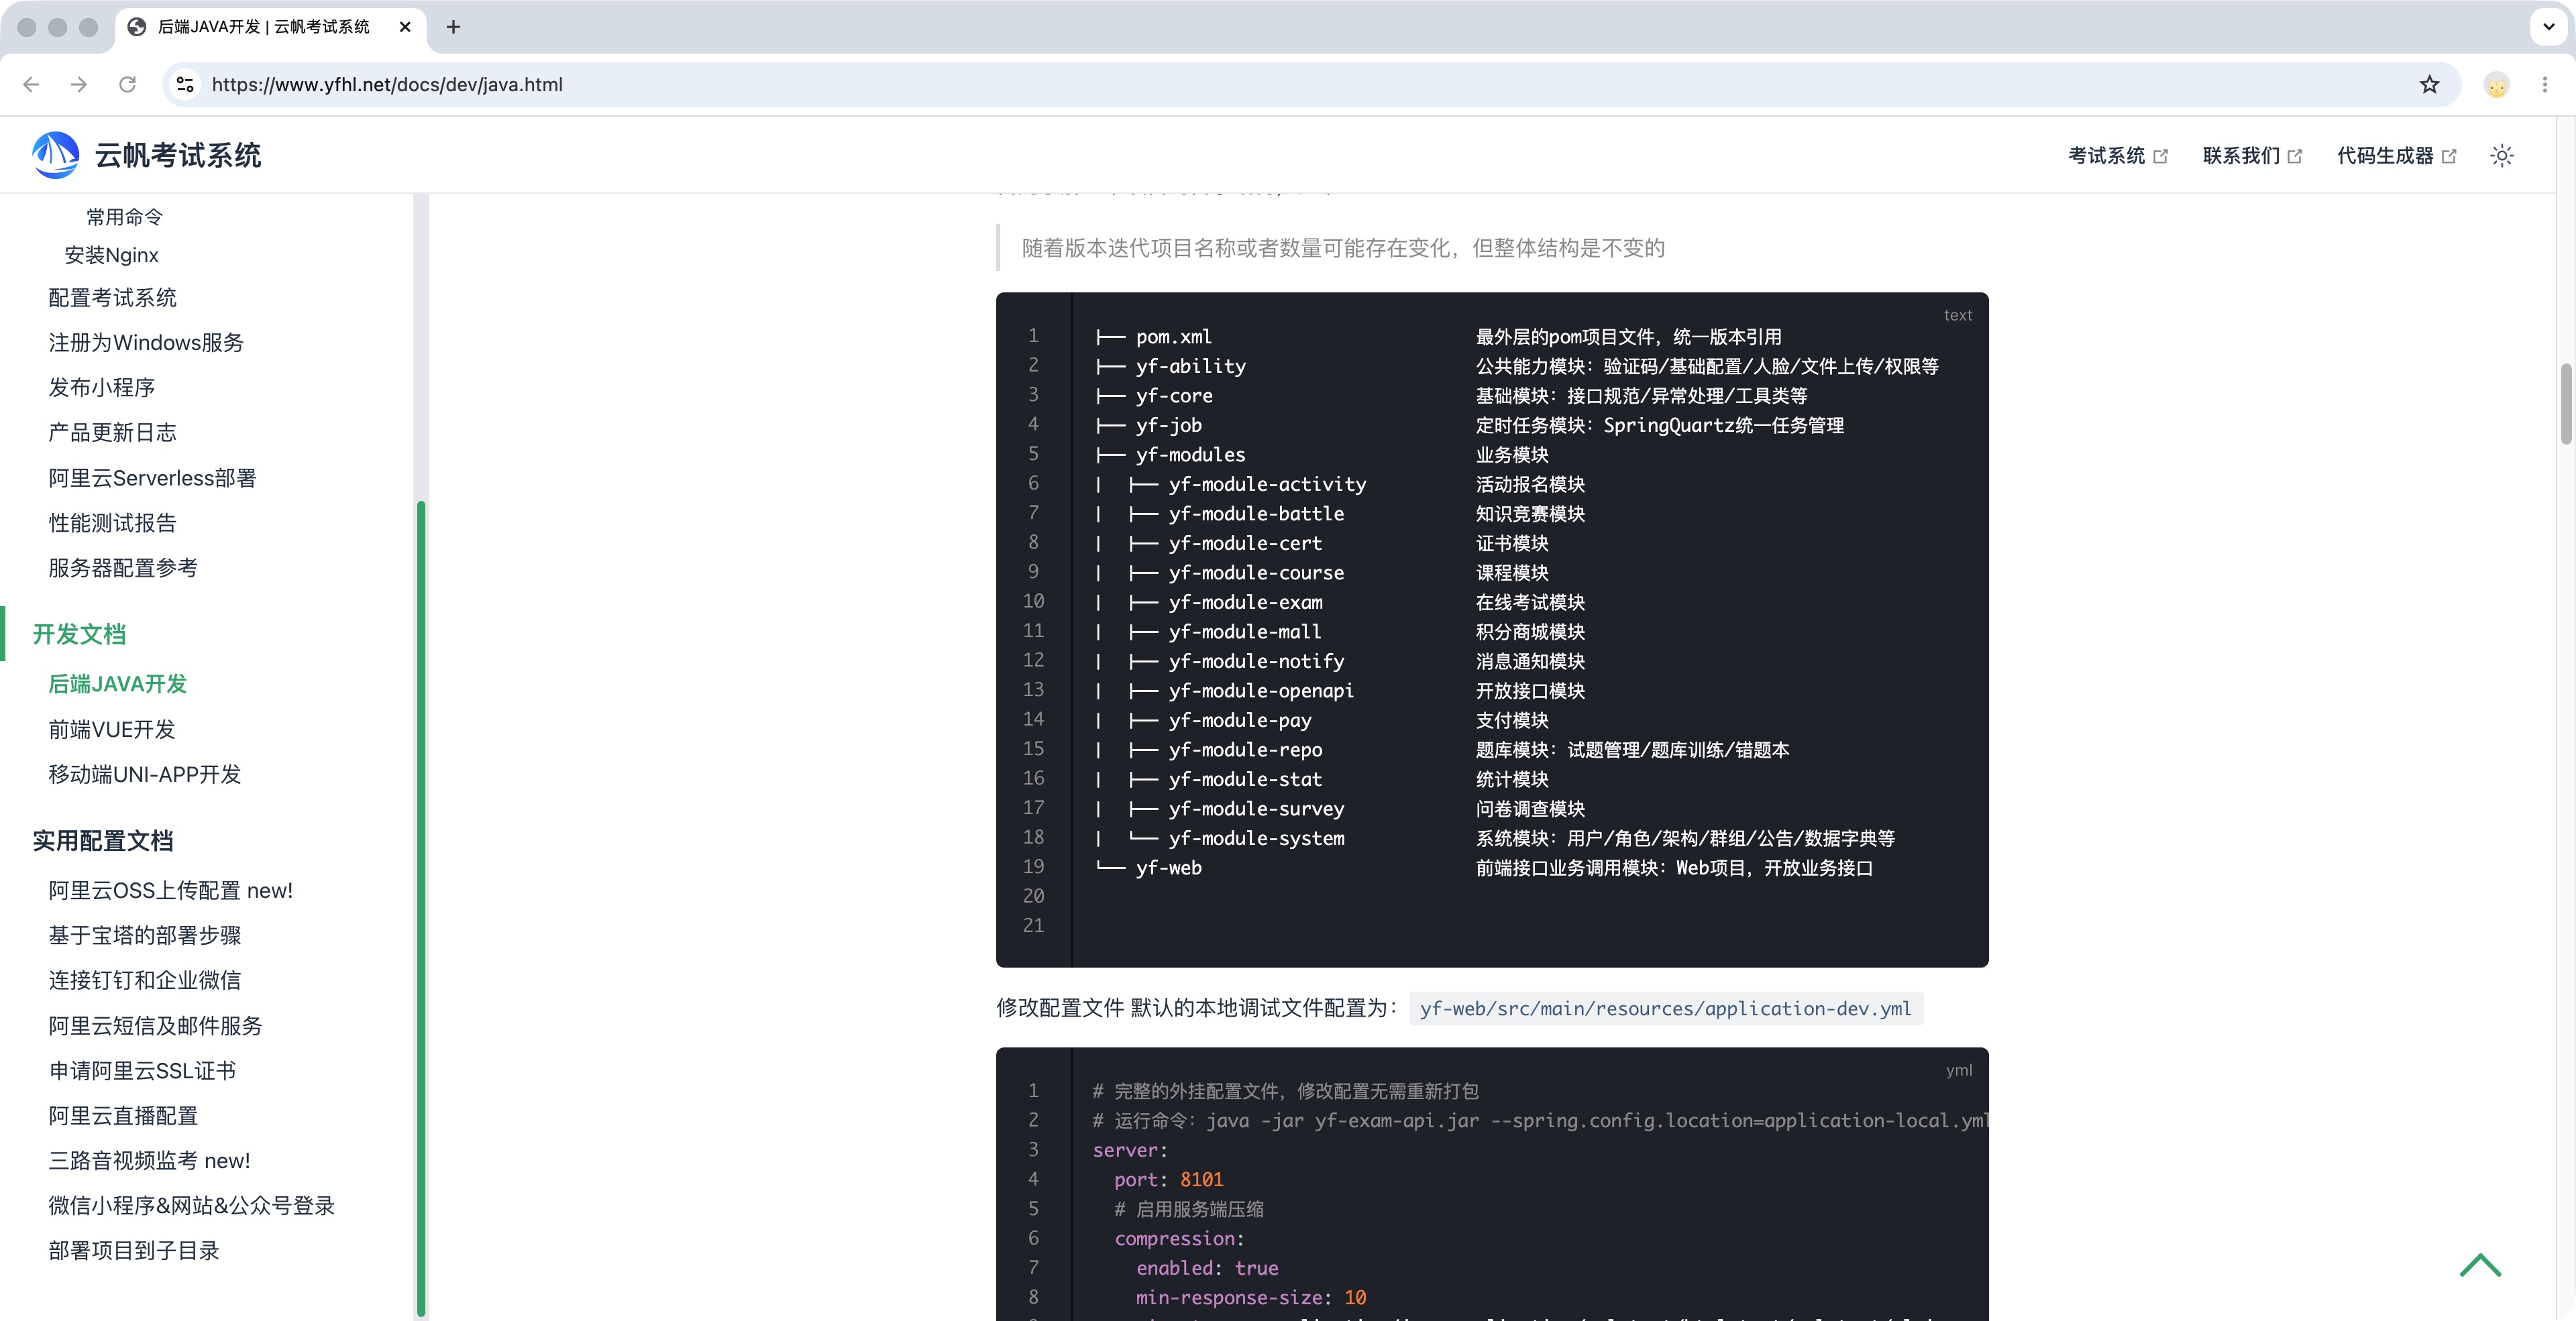
Task: Click the browser forward arrow
Action: click(x=79, y=85)
